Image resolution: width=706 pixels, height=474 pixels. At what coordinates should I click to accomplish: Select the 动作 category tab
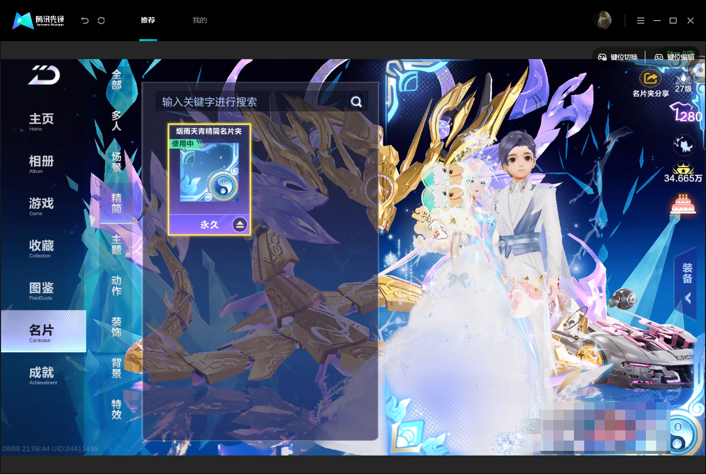(x=117, y=286)
